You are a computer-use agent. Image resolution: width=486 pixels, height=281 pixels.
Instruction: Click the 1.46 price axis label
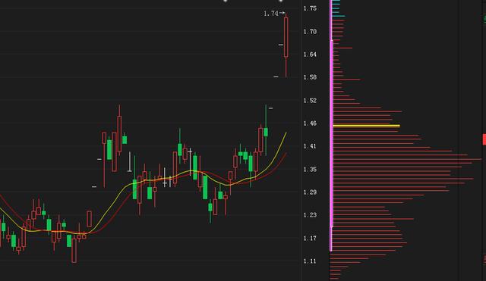click(310, 123)
